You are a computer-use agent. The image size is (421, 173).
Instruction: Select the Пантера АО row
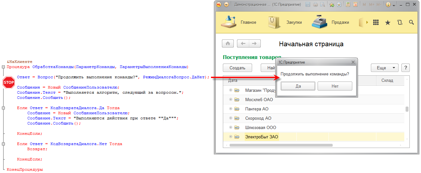pyautogui.click(x=314, y=109)
